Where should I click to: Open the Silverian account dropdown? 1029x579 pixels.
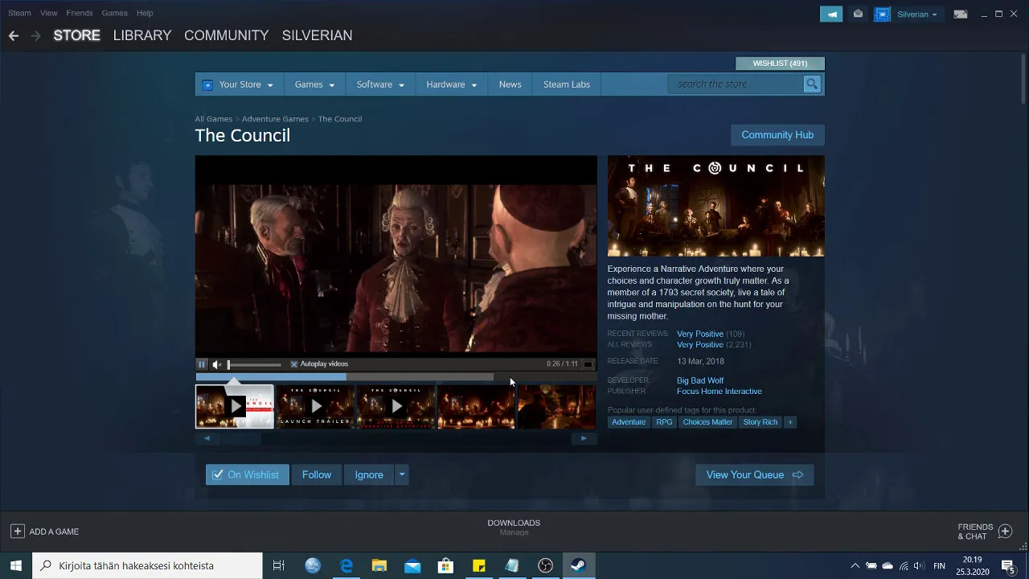[917, 14]
